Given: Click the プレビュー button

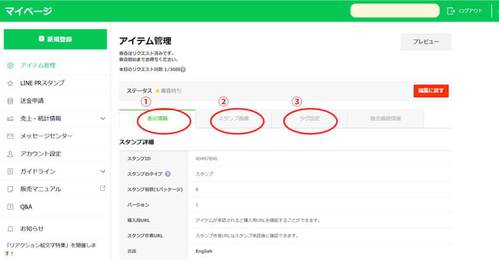Looking at the screenshot, I should pos(426,42).
